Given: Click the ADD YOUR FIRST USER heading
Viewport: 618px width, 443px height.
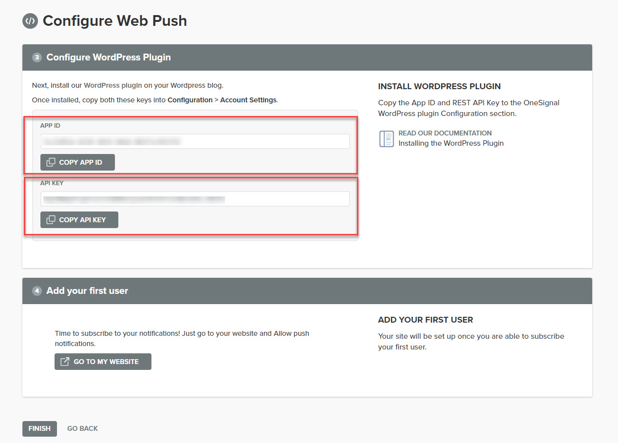Looking at the screenshot, I should point(426,320).
